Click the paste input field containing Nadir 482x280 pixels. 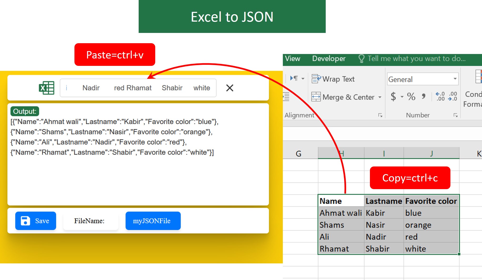[x=138, y=88]
